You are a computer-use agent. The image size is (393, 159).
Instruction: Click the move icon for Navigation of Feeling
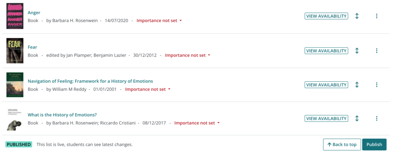[357, 85]
